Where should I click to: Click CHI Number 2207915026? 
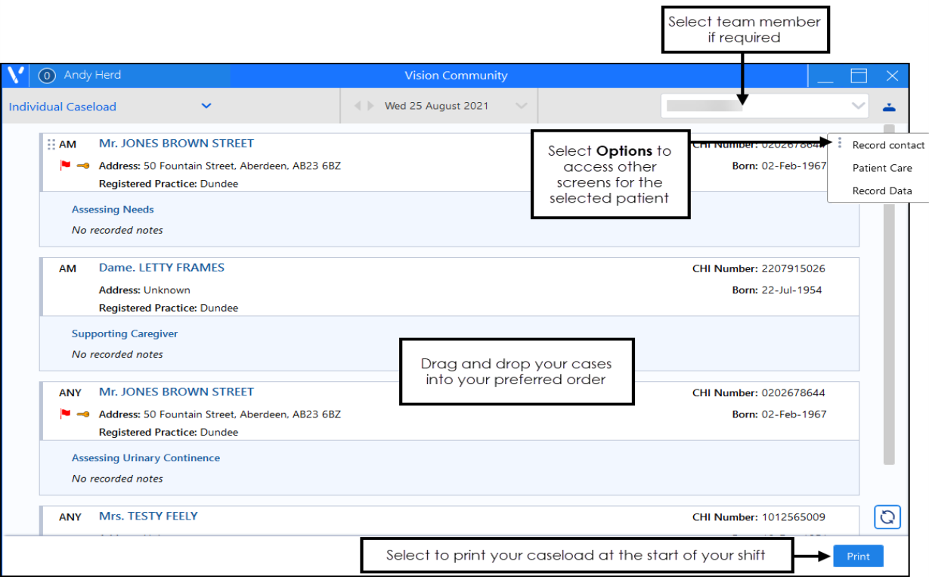coord(759,268)
